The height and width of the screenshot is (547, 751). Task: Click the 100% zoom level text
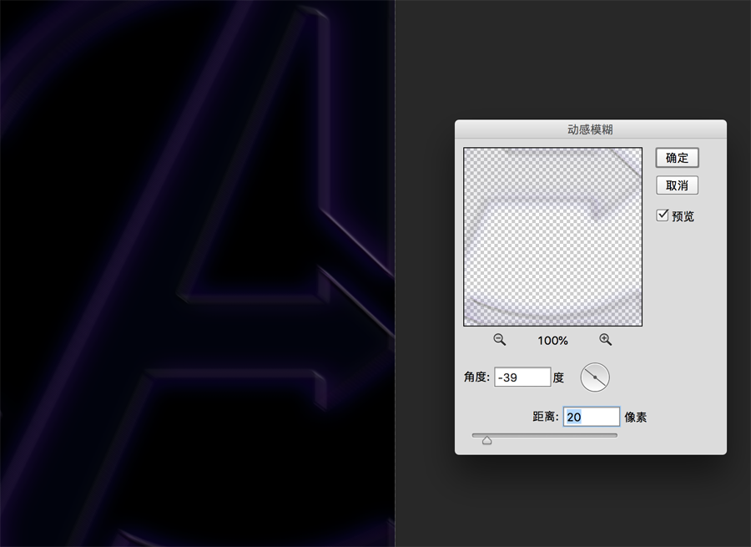coord(552,341)
